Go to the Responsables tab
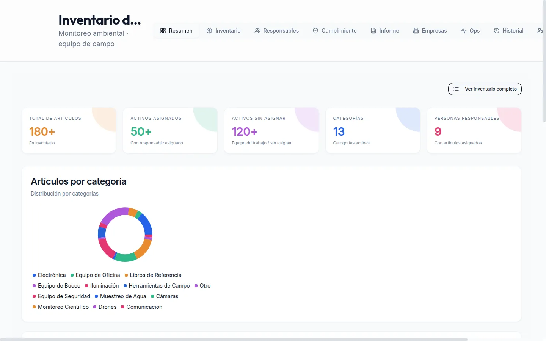 [x=277, y=31]
